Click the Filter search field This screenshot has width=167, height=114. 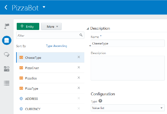point(48,36)
